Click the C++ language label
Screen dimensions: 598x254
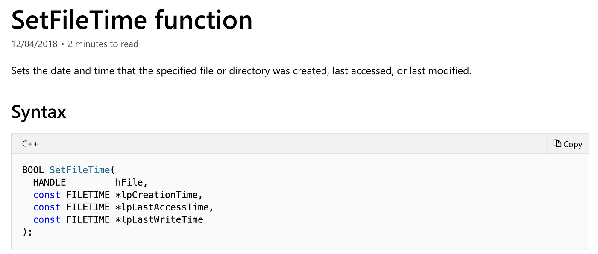pyautogui.click(x=30, y=144)
